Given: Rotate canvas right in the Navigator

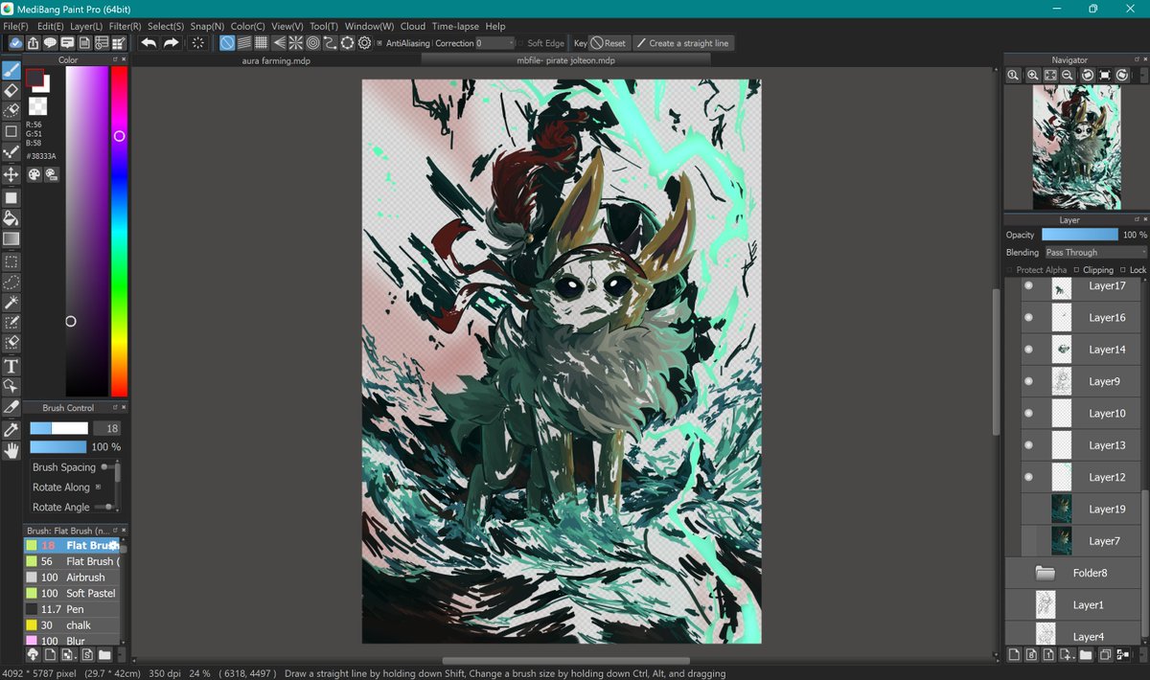Looking at the screenshot, I should 1122,75.
